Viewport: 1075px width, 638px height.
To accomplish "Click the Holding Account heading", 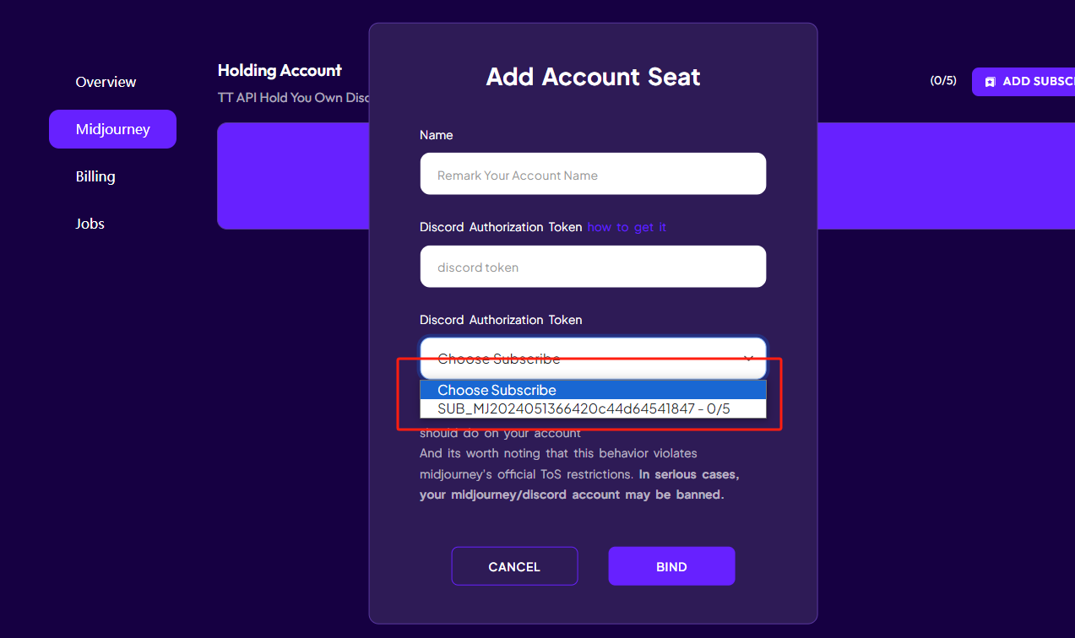I will [280, 70].
